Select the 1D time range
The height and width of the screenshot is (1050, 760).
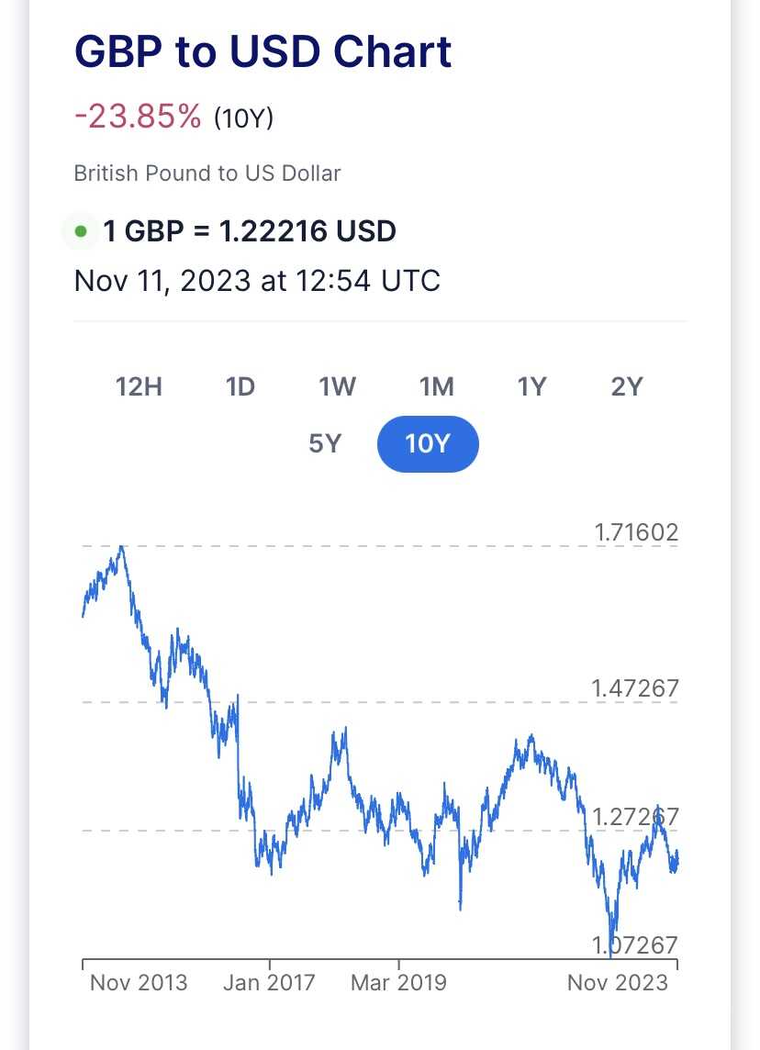coord(240,386)
